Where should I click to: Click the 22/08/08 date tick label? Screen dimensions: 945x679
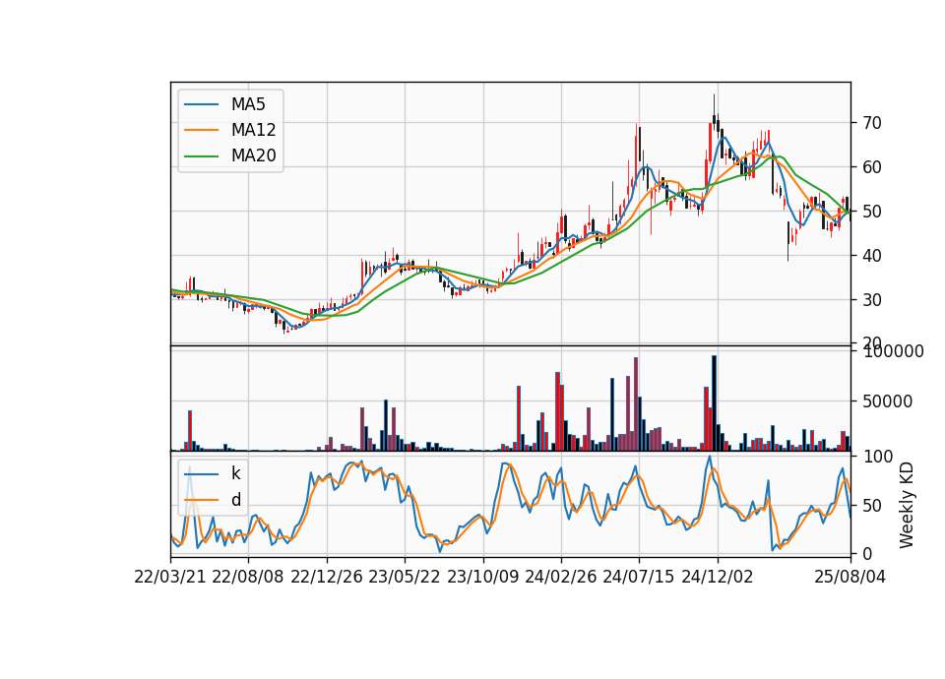(248, 577)
